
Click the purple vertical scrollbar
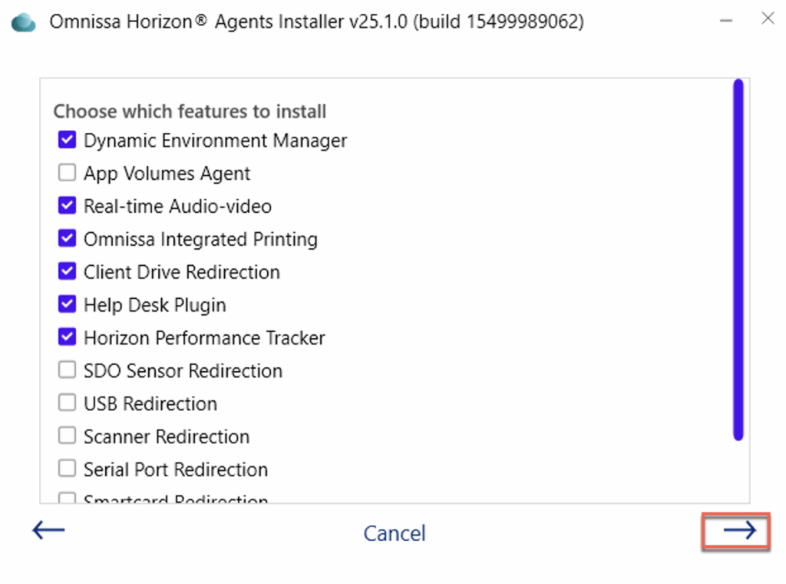click(738, 260)
